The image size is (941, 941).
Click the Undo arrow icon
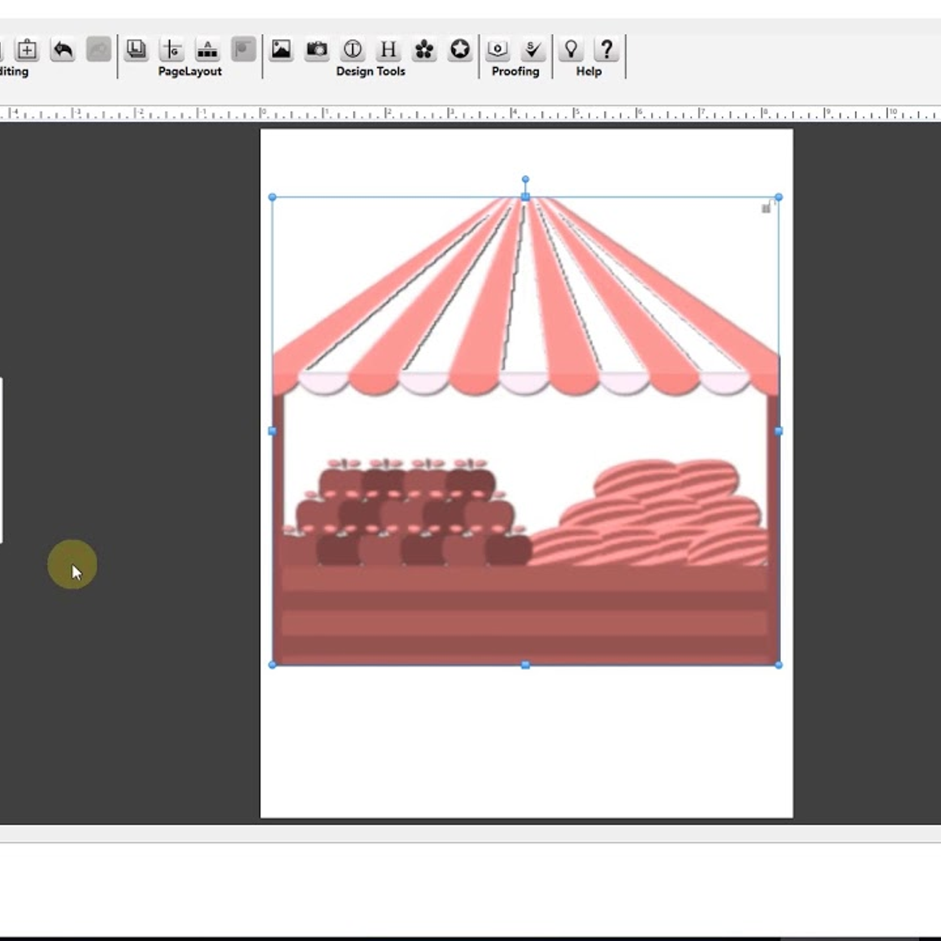62,51
